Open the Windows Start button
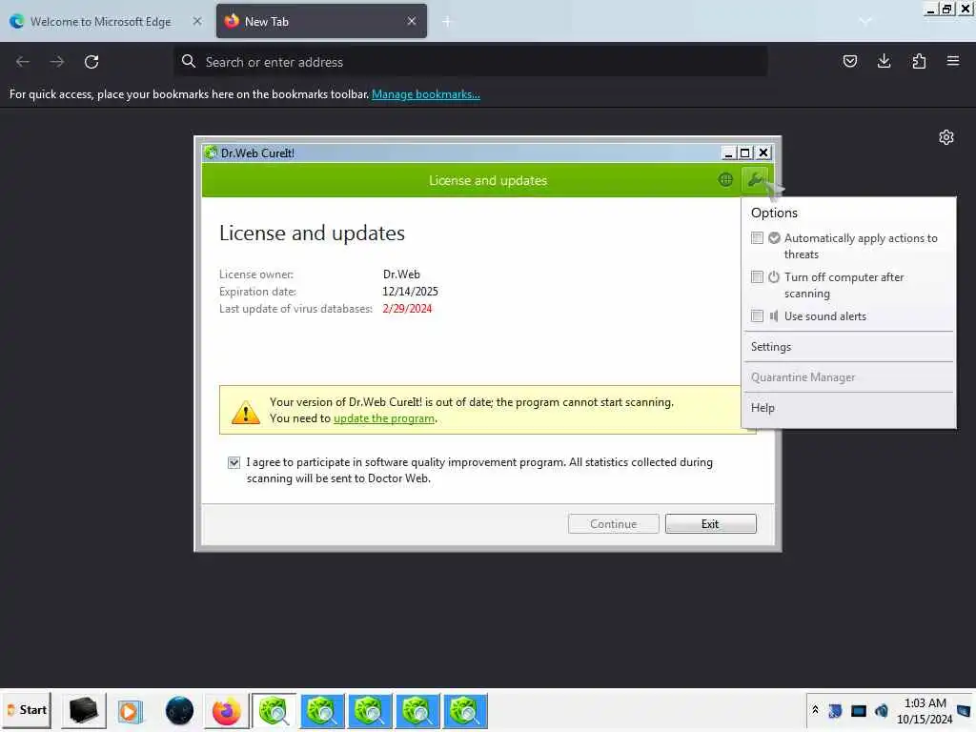976x732 pixels. (27, 710)
